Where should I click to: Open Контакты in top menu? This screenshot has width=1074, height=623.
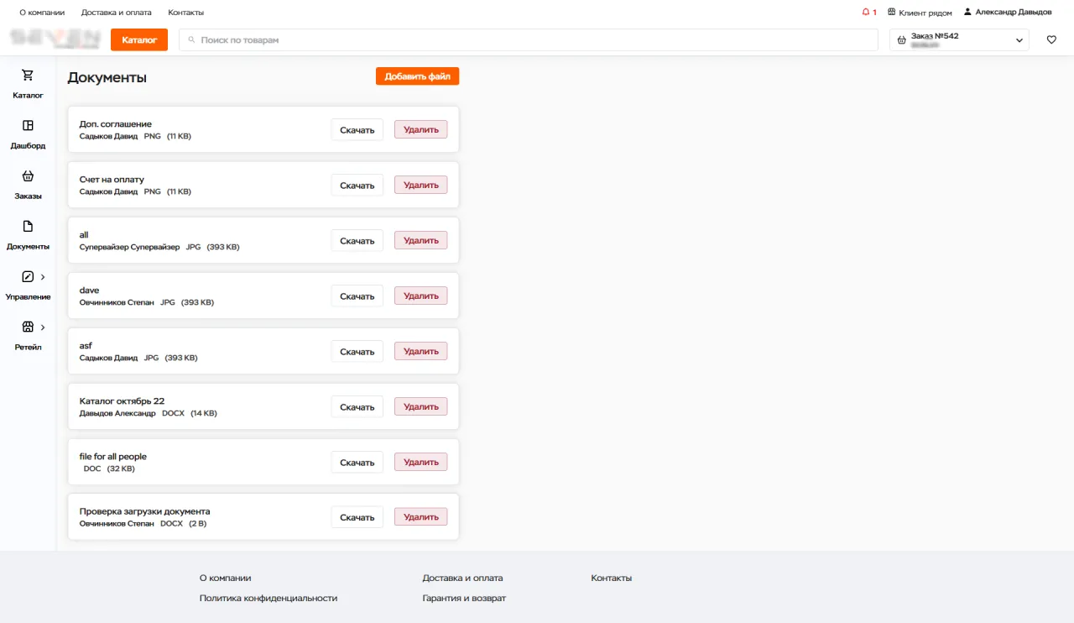tap(185, 13)
